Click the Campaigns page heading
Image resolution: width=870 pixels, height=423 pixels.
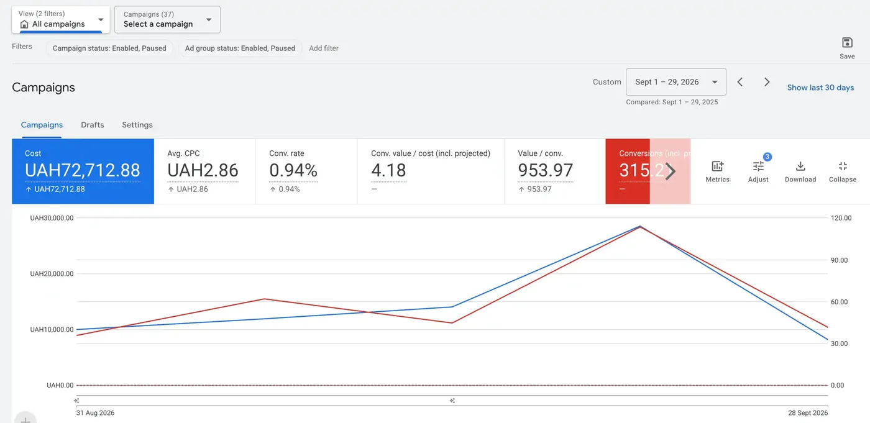coord(43,88)
